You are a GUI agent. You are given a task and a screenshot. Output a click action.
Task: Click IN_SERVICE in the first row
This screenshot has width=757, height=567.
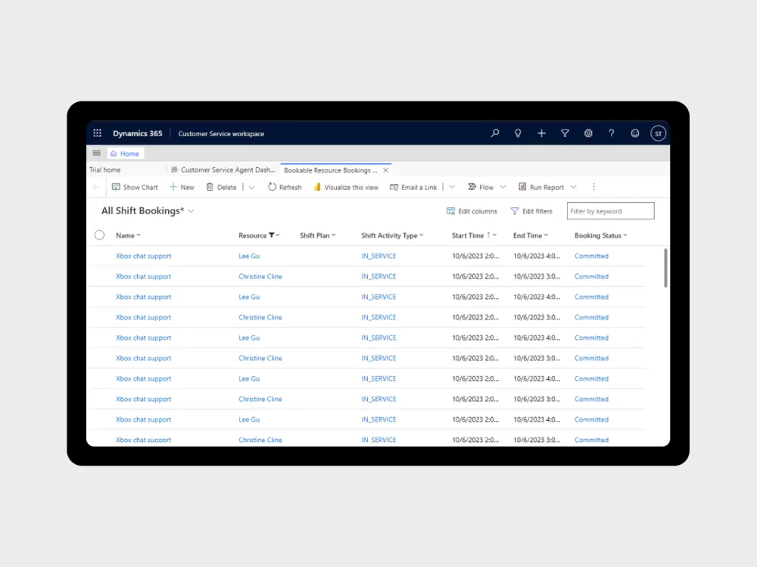[378, 256]
